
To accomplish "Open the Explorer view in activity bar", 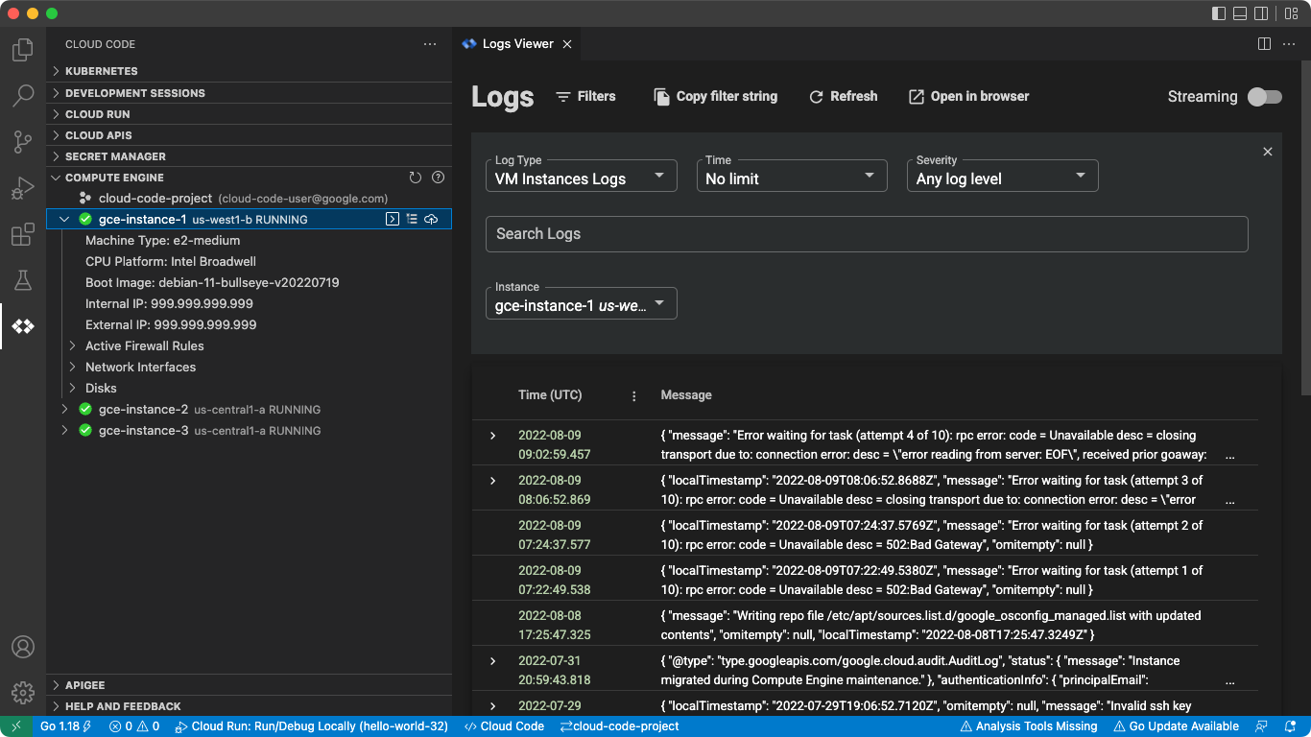I will pos(23,50).
